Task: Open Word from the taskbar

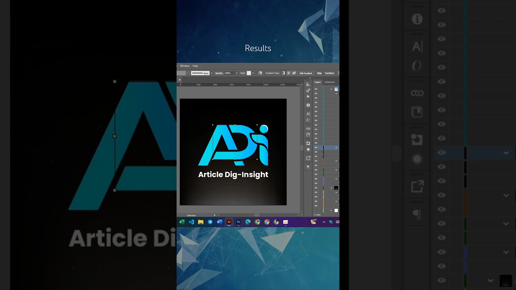Action: pos(219,222)
